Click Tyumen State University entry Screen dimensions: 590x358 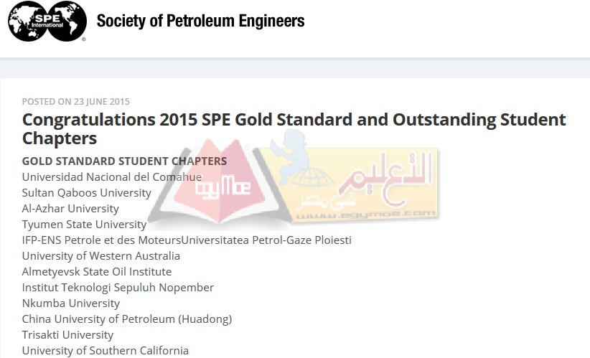[84, 225]
